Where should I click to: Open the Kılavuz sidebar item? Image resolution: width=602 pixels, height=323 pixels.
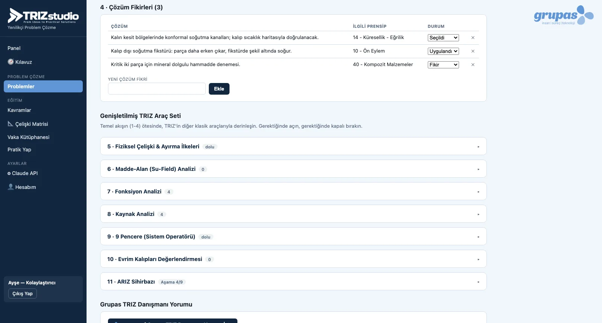tap(43, 62)
